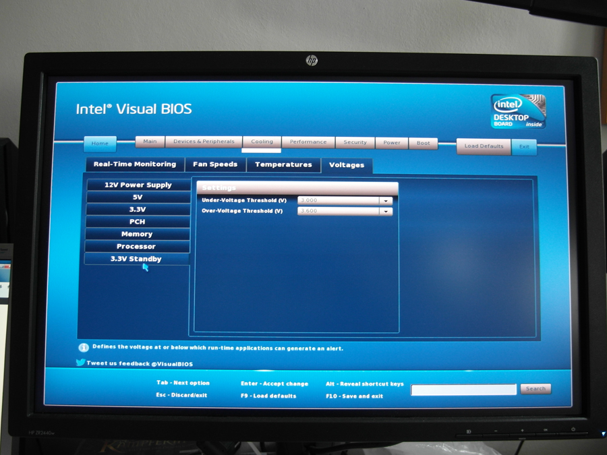
Task: Click the Intel Desktop Board logo
Action: tap(518, 111)
